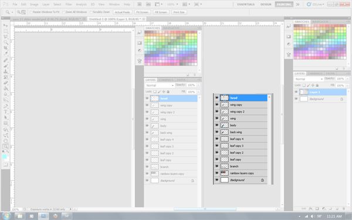Hide Layer 1 using its eye icon
Image resolution: width=352 pixels, height=220 pixels.
[296, 92]
